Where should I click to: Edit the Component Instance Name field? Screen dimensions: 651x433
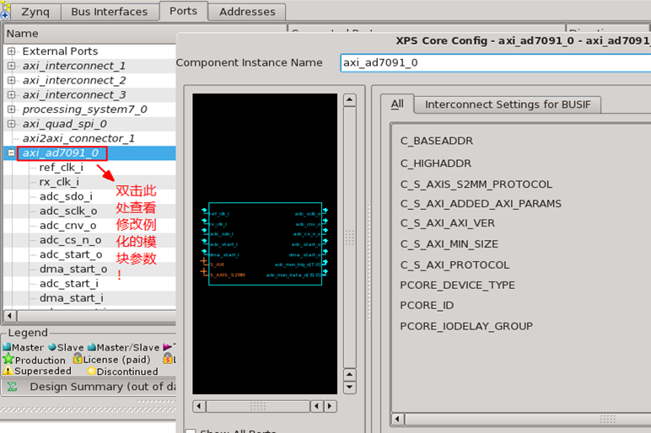[495, 62]
